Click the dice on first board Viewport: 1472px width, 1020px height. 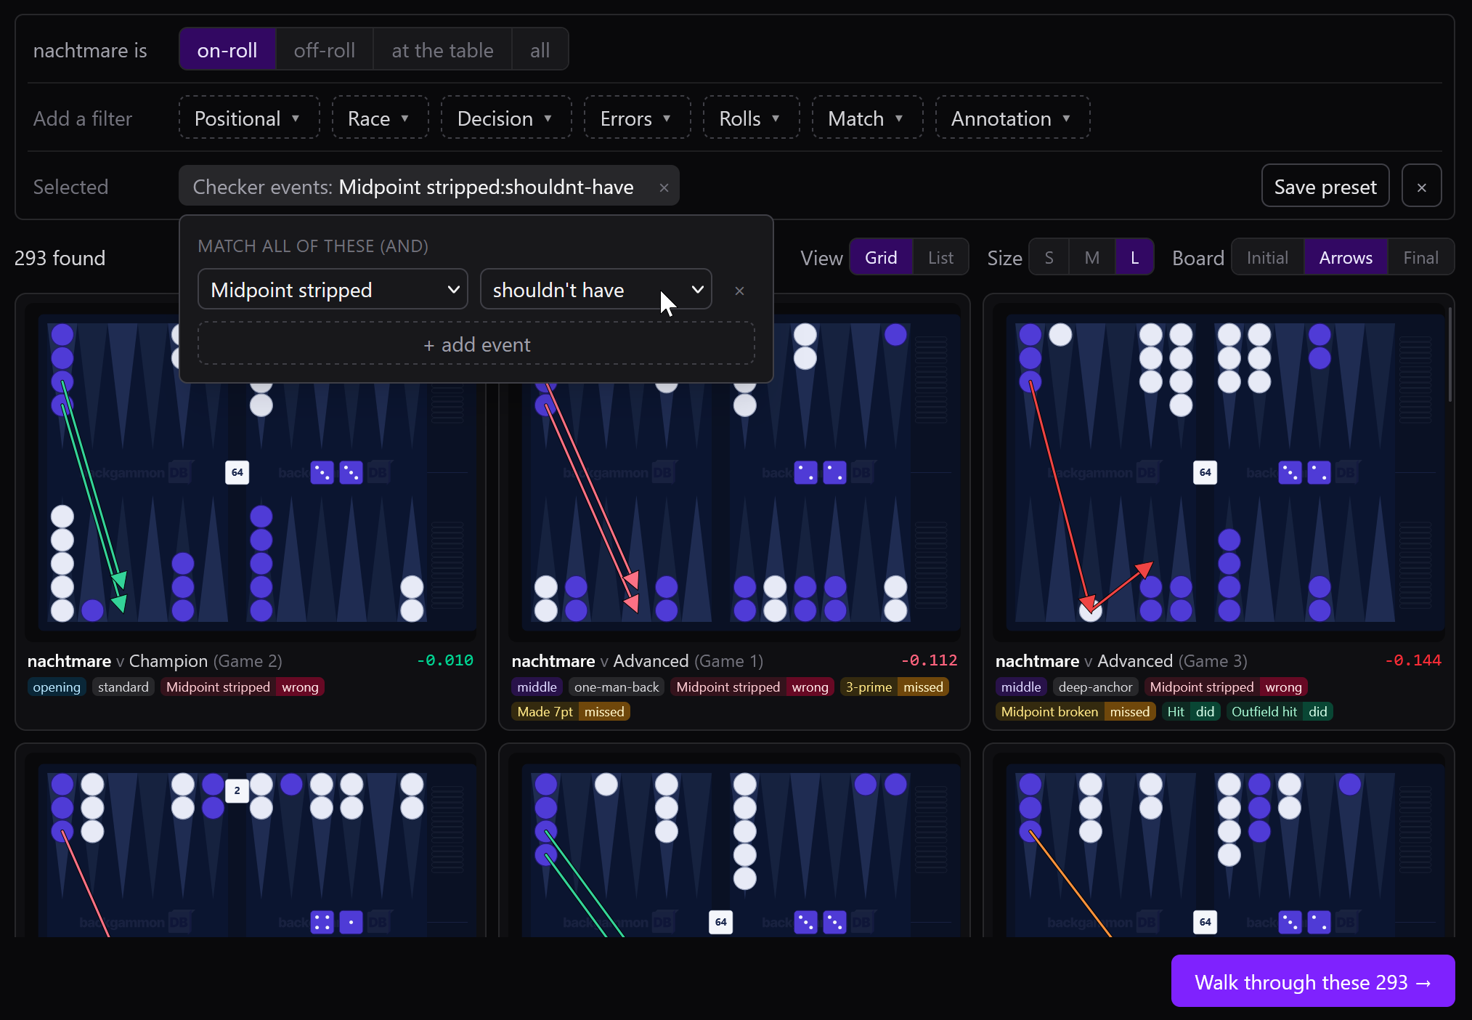tap(336, 472)
